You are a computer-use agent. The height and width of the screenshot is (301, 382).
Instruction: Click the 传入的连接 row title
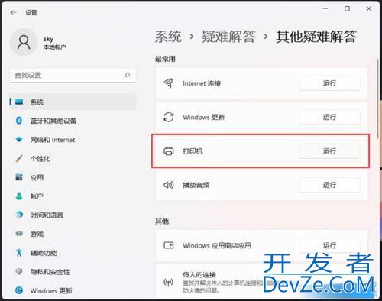pyautogui.click(x=199, y=275)
